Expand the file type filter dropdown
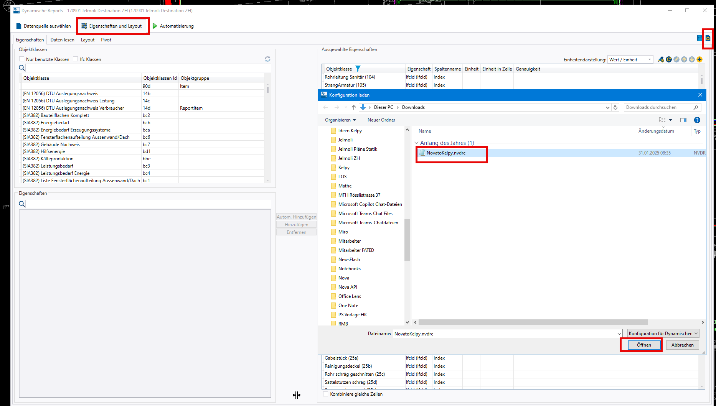Screen dimensions: 716x406 point(663,334)
